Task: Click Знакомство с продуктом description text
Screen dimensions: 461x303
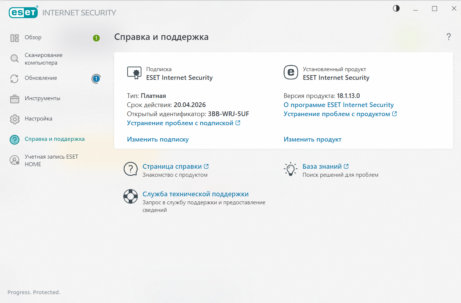Action: click(175, 175)
